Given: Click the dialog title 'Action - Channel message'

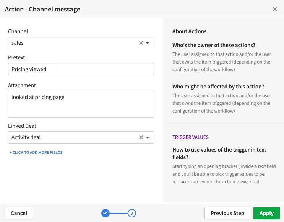Looking at the screenshot, I should (42, 9).
